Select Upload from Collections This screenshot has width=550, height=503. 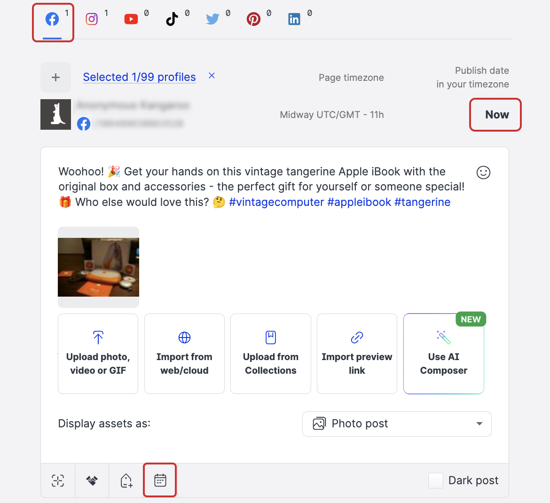[x=271, y=354]
